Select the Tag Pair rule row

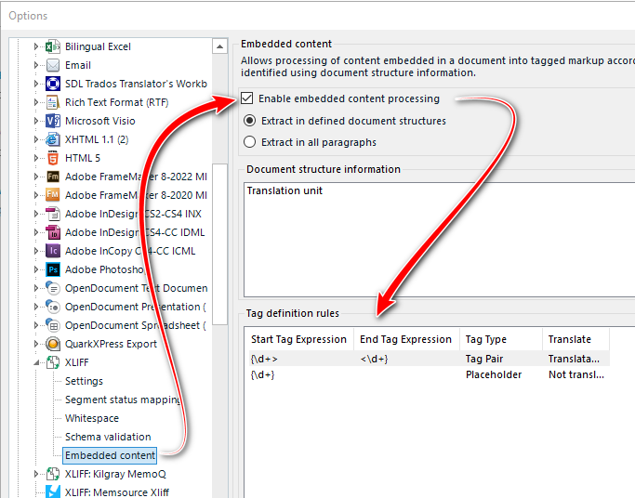pyautogui.click(x=430, y=359)
